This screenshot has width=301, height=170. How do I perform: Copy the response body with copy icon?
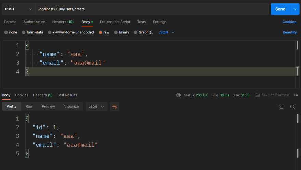(x=281, y=107)
